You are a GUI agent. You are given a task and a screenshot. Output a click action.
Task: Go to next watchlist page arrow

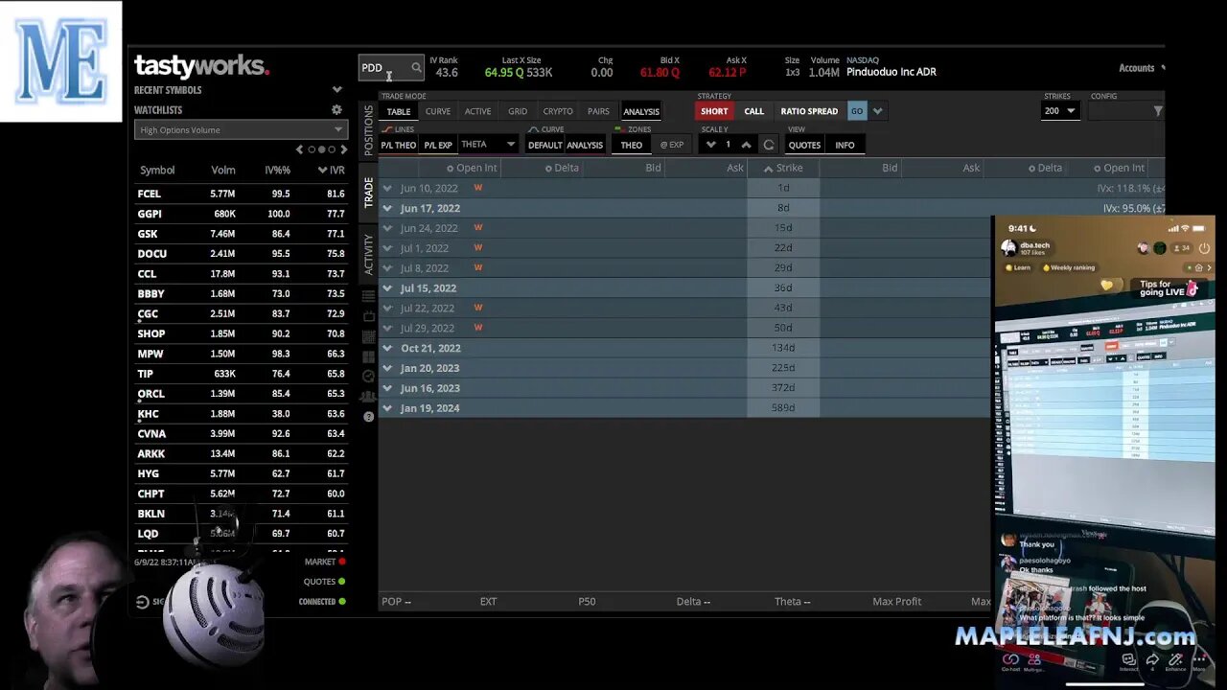(344, 149)
